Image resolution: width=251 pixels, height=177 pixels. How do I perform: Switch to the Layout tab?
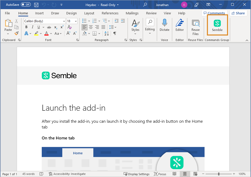(x=89, y=13)
